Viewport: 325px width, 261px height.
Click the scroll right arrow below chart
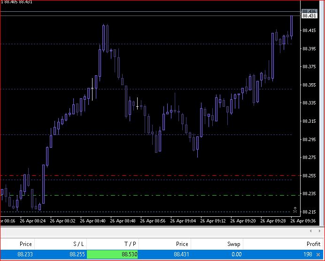point(319,231)
